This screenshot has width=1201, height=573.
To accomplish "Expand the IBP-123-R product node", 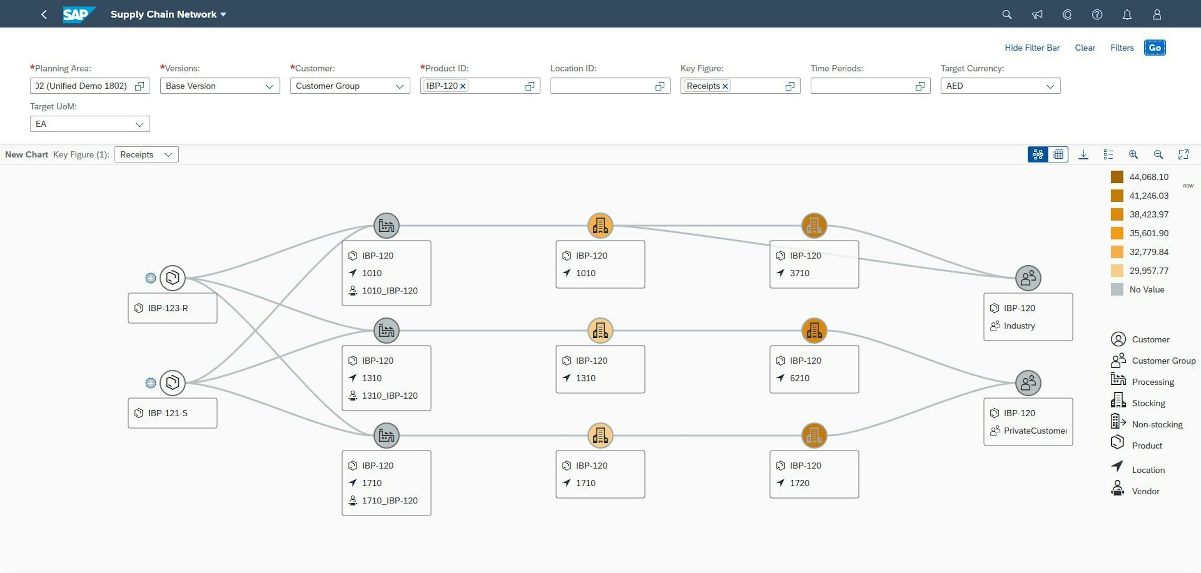I will 151,278.
